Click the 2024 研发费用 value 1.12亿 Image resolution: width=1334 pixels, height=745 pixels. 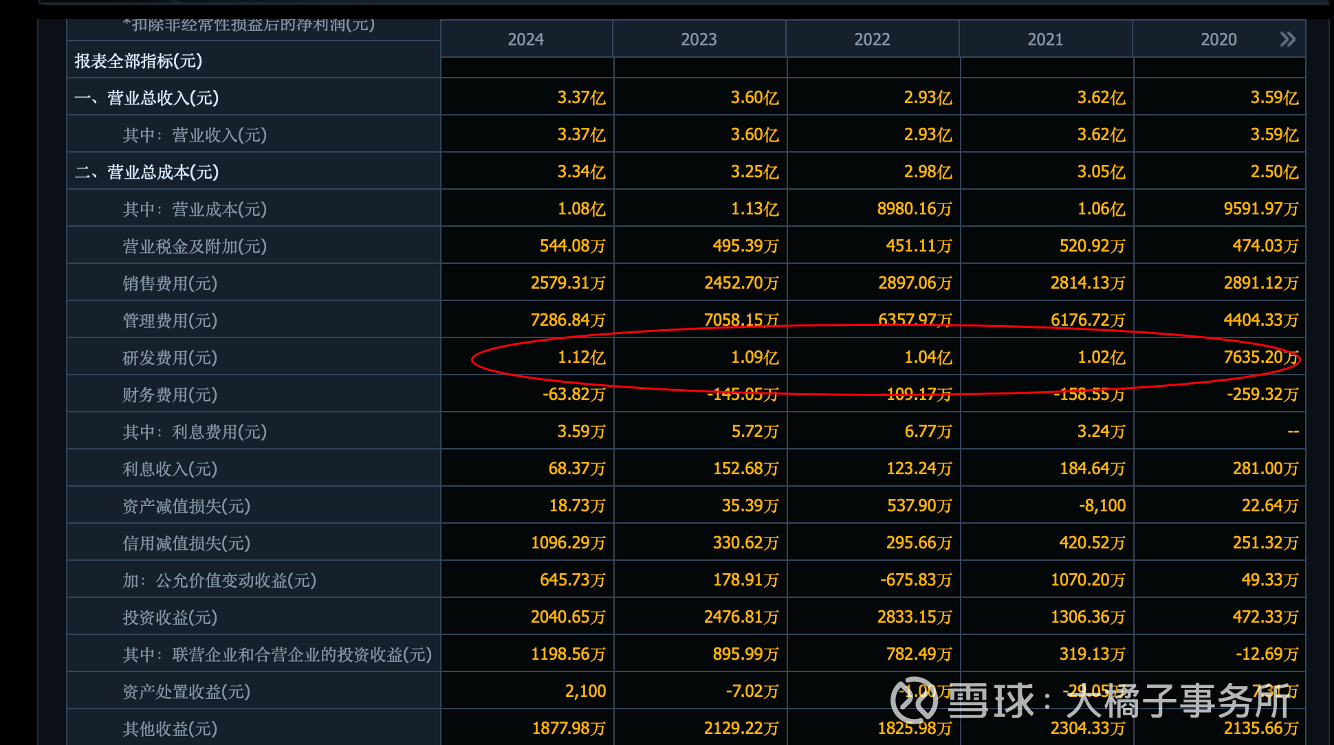pyautogui.click(x=581, y=357)
